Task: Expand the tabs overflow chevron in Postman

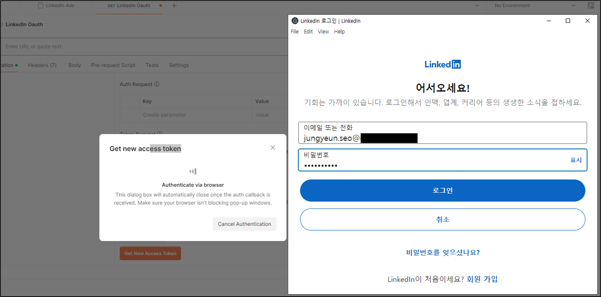Action: 477,5
